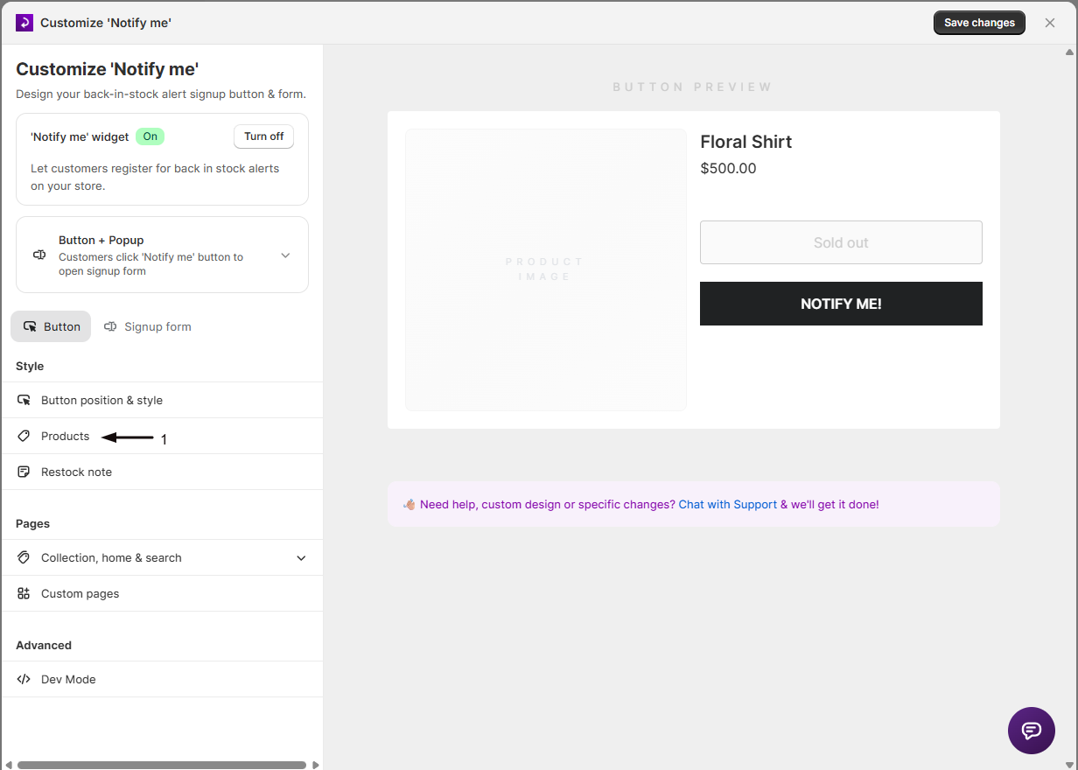Click the scroll-right arrow at bottom
Image resolution: width=1078 pixels, height=770 pixels.
pyautogui.click(x=316, y=765)
